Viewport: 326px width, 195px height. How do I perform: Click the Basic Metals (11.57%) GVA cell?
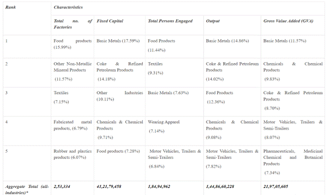coord(285,41)
